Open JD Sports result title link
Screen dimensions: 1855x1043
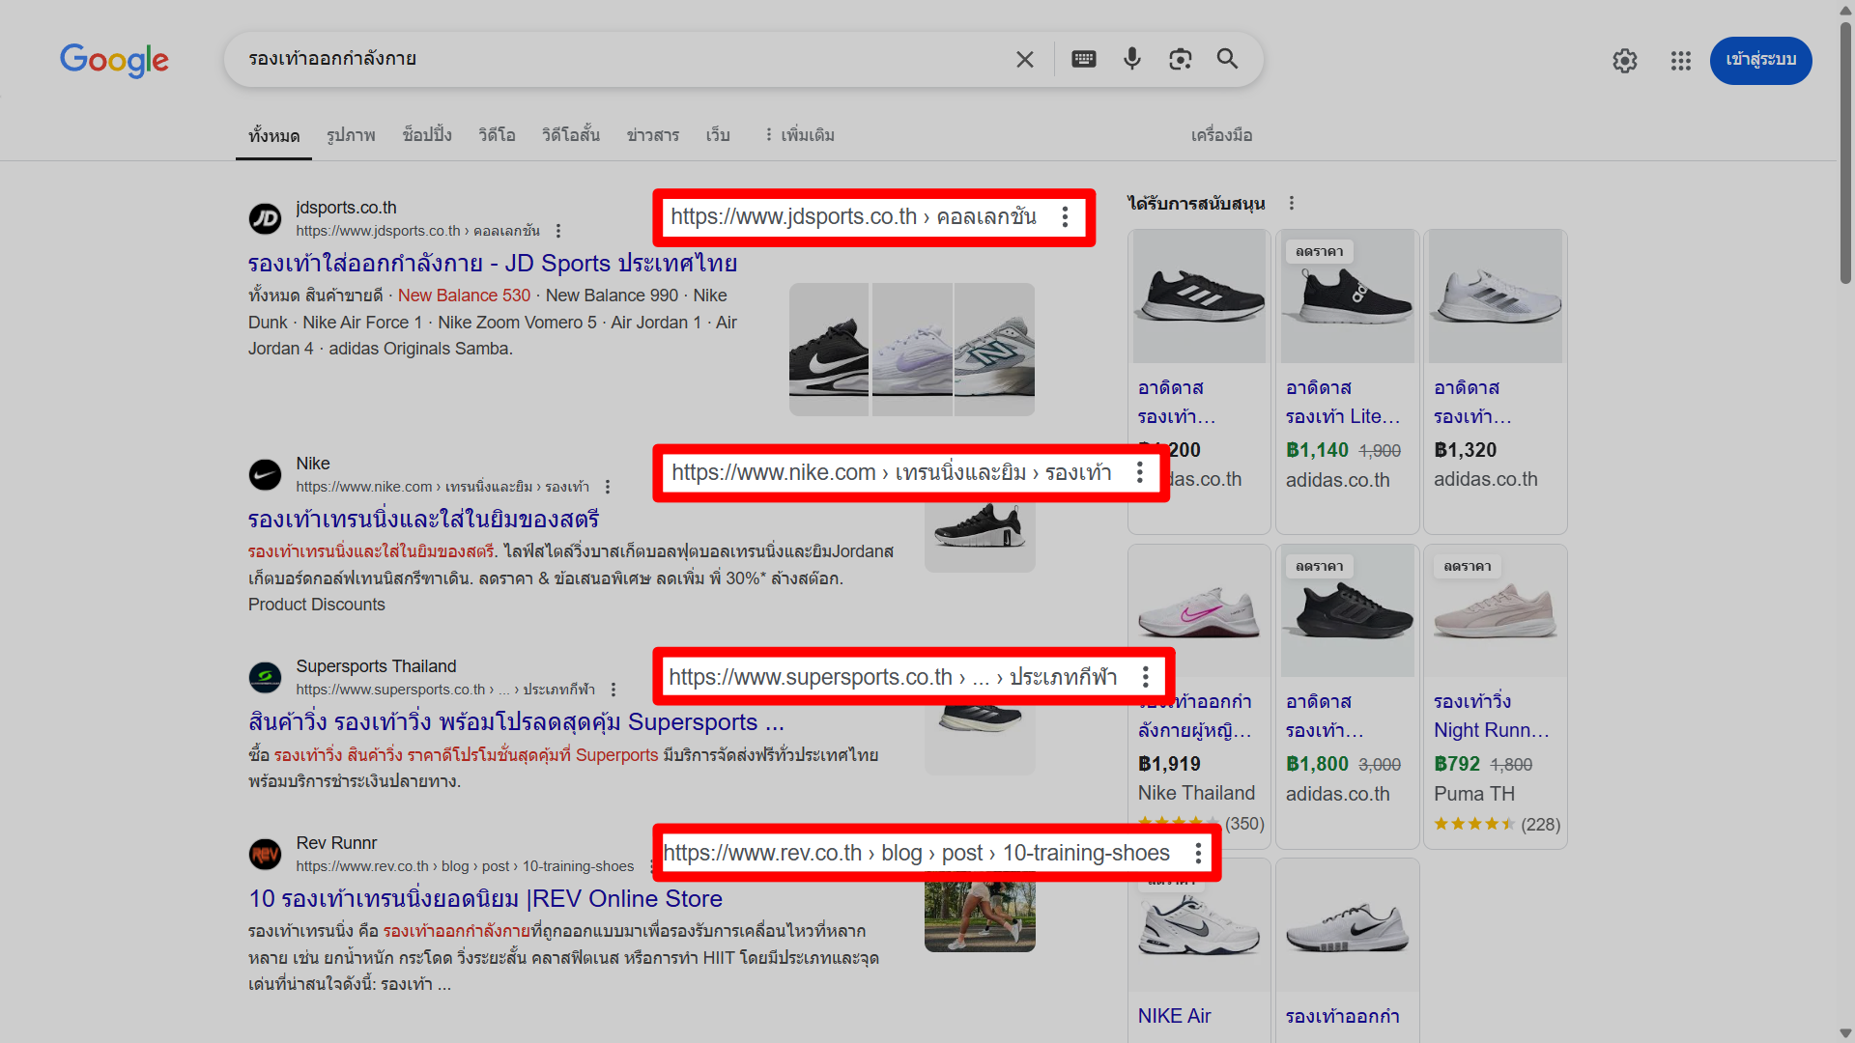pyautogui.click(x=493, y=264)
